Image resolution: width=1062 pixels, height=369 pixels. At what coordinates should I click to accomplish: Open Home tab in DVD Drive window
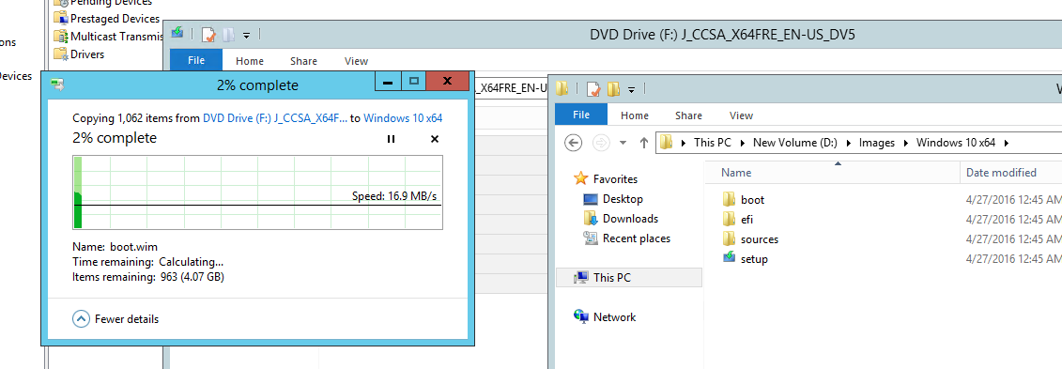249,61
